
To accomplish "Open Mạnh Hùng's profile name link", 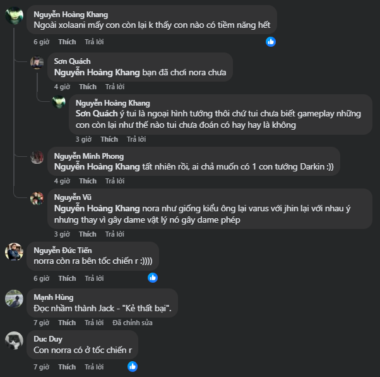I will (53, 297).
